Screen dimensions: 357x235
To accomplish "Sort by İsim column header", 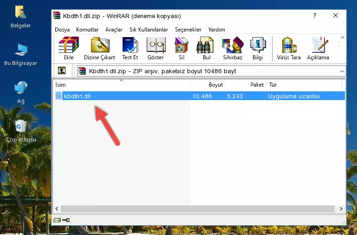I will 122,85.
